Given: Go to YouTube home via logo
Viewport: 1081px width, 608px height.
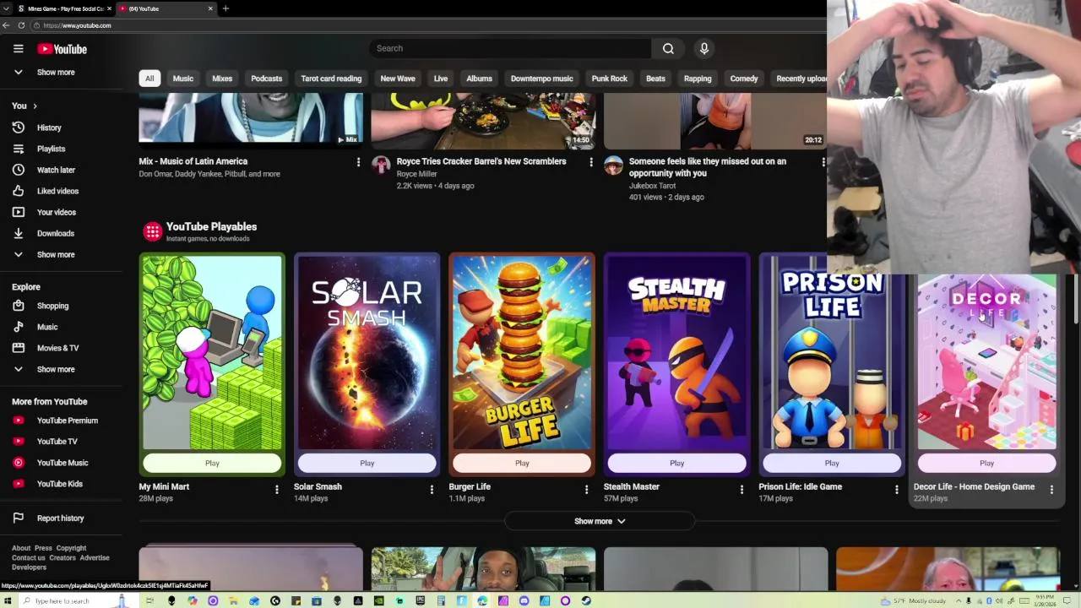Looking at the screenshot, I should 62,49.
